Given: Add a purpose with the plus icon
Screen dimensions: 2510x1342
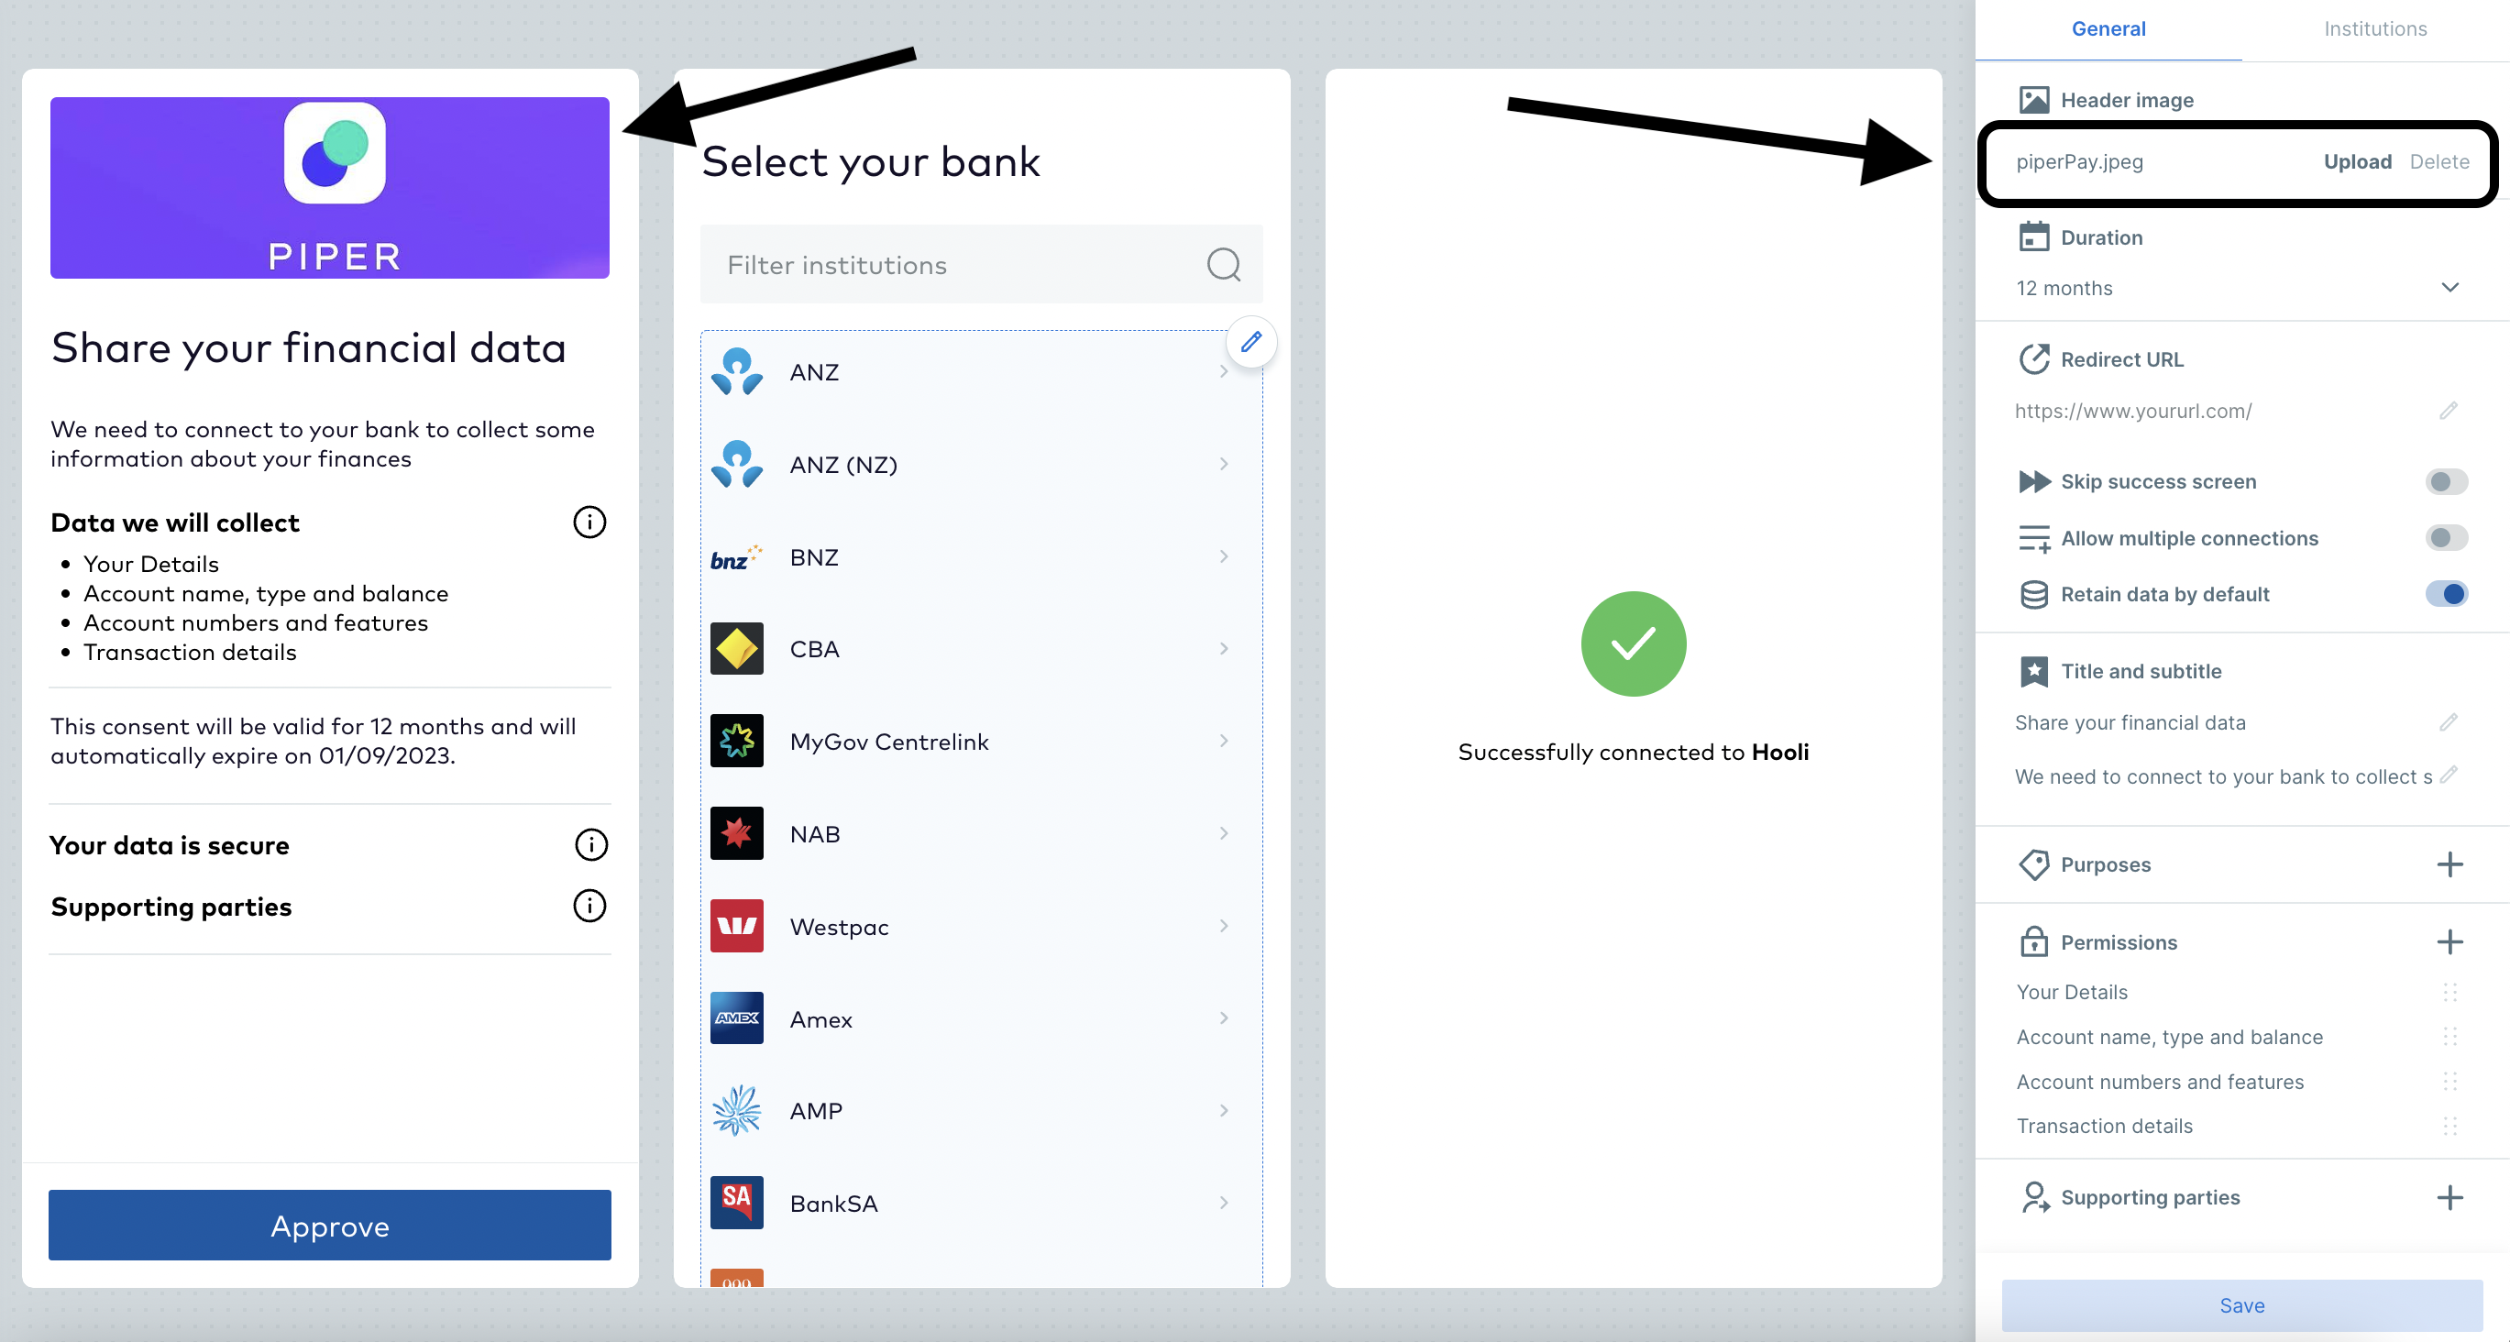Looking at the screenshot, I should pyautogui.click(x=2449, y=863).
